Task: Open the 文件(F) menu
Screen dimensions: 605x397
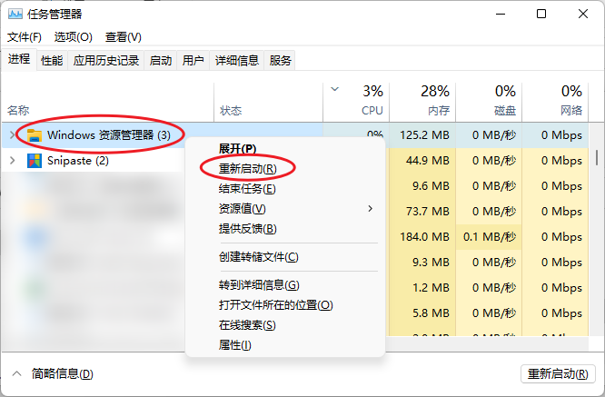Action: pyautogui.click(x=25, y=37)
